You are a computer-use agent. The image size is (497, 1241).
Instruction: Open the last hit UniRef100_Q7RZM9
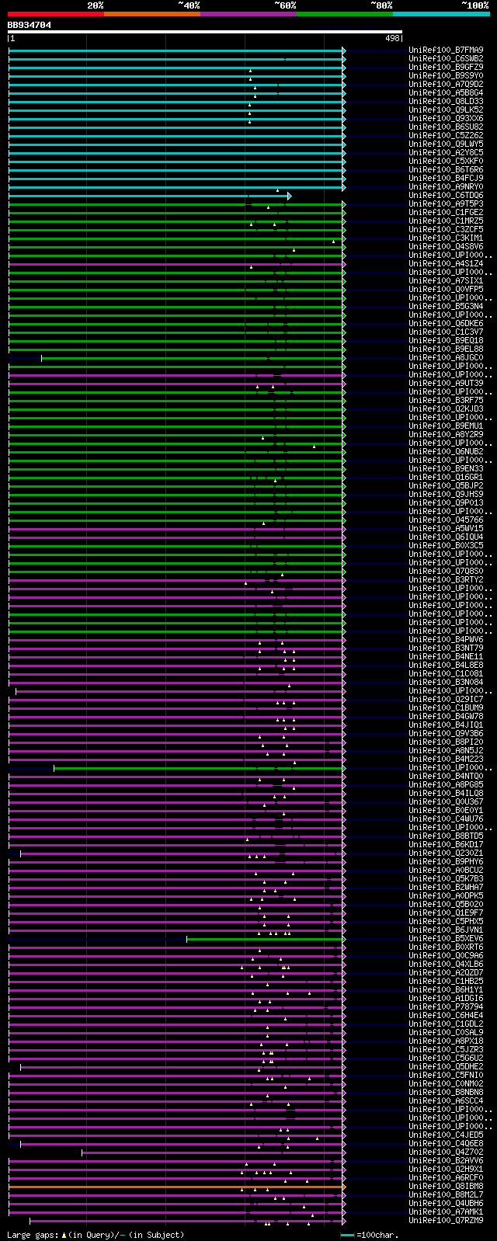coord(446,1221)
